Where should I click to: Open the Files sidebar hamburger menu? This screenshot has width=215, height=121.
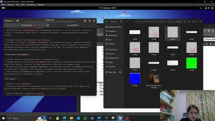coord(121,22)
